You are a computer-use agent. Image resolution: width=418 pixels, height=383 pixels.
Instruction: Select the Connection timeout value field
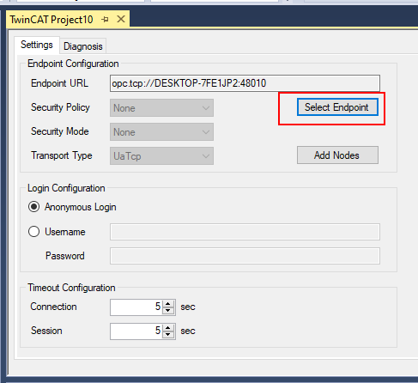pyautogui.click(x=136, y=307)
